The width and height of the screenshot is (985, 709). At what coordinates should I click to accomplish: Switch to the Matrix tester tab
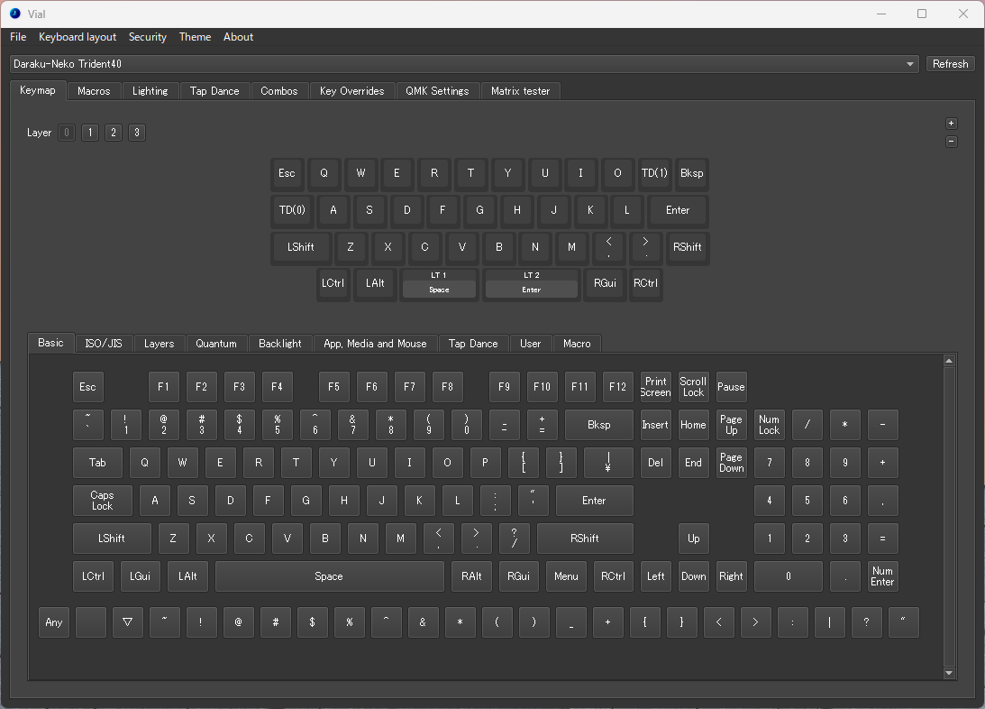pyautogui.click(x=521, y=90)
